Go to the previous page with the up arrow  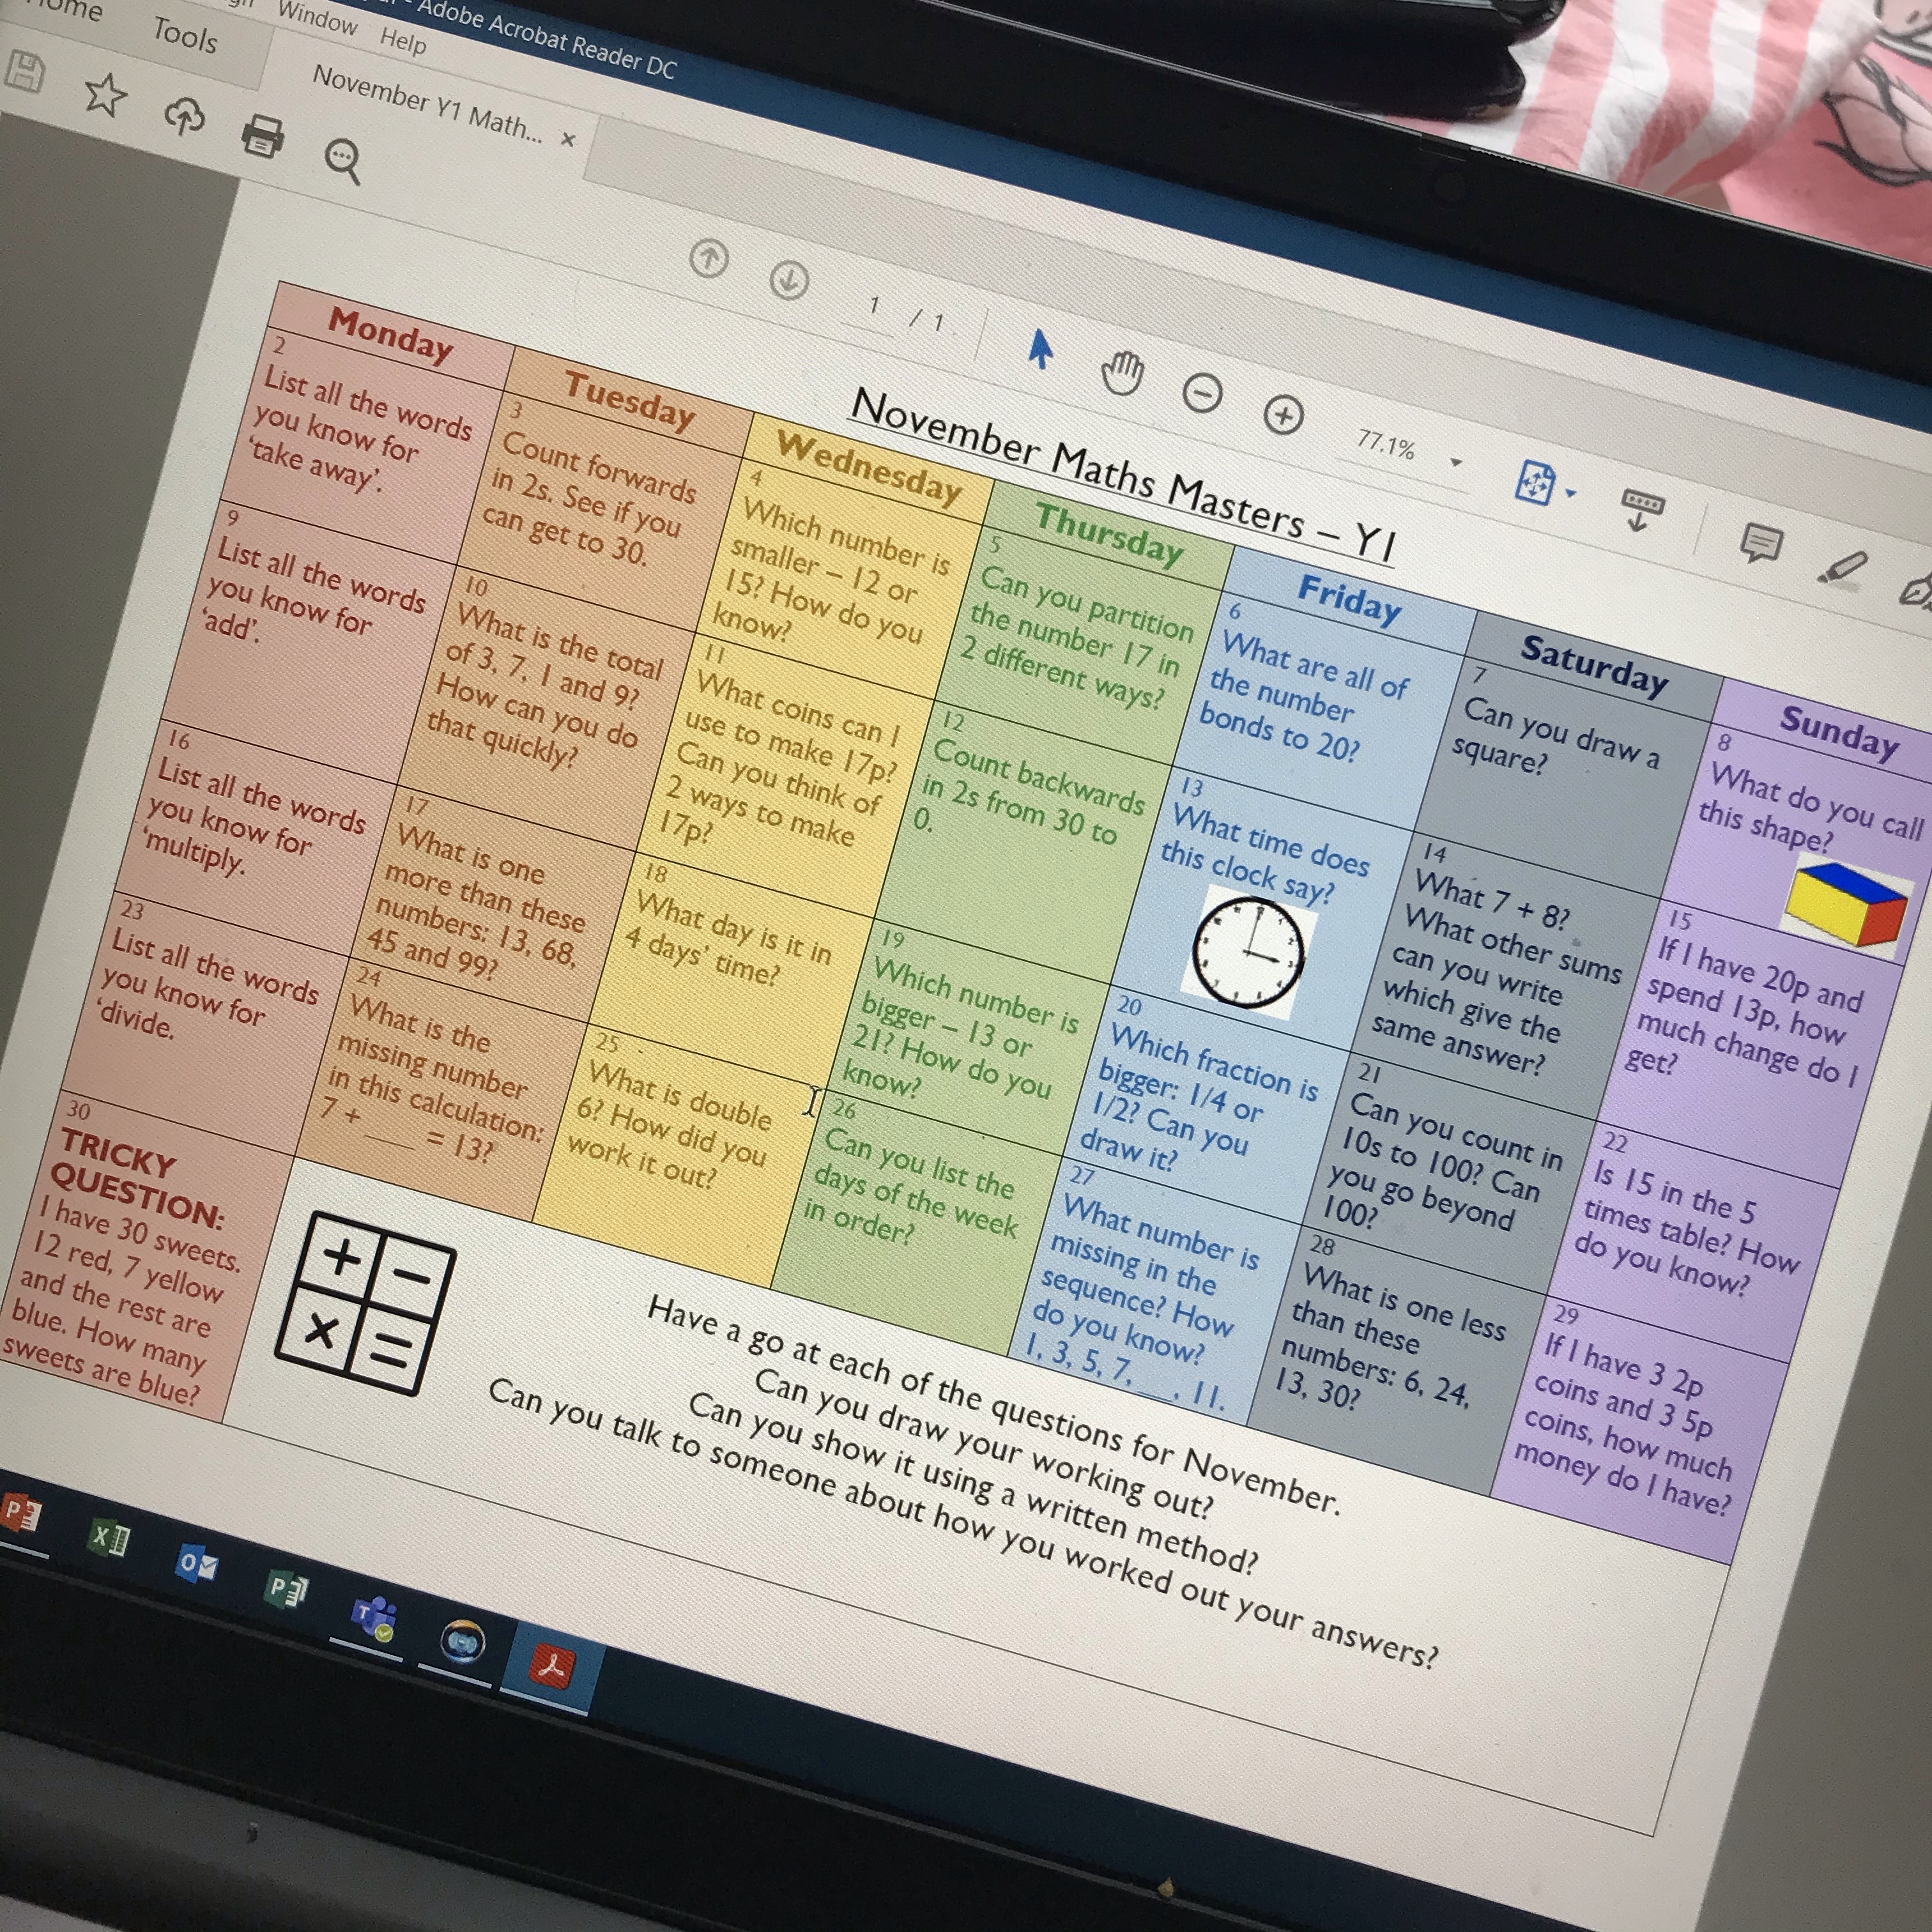pyautogui.click(x=709, y=259)
